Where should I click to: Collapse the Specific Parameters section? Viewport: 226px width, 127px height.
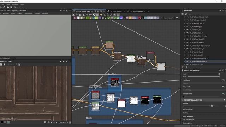[x=182, y=100]
